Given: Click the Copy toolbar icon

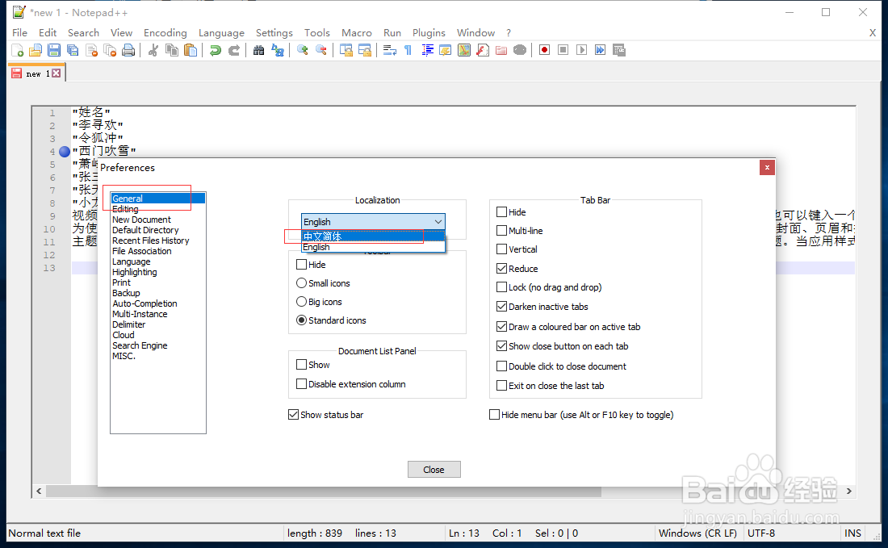Looking at the screenshot, I should coord(172,50).
